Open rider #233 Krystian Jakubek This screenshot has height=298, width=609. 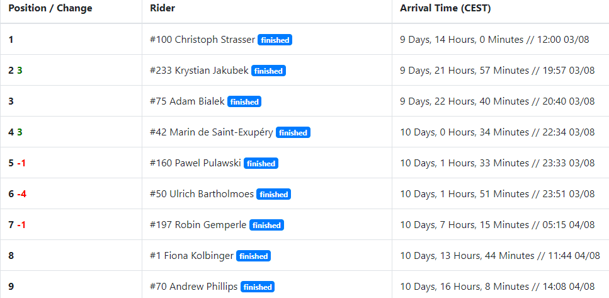point(199,71)
